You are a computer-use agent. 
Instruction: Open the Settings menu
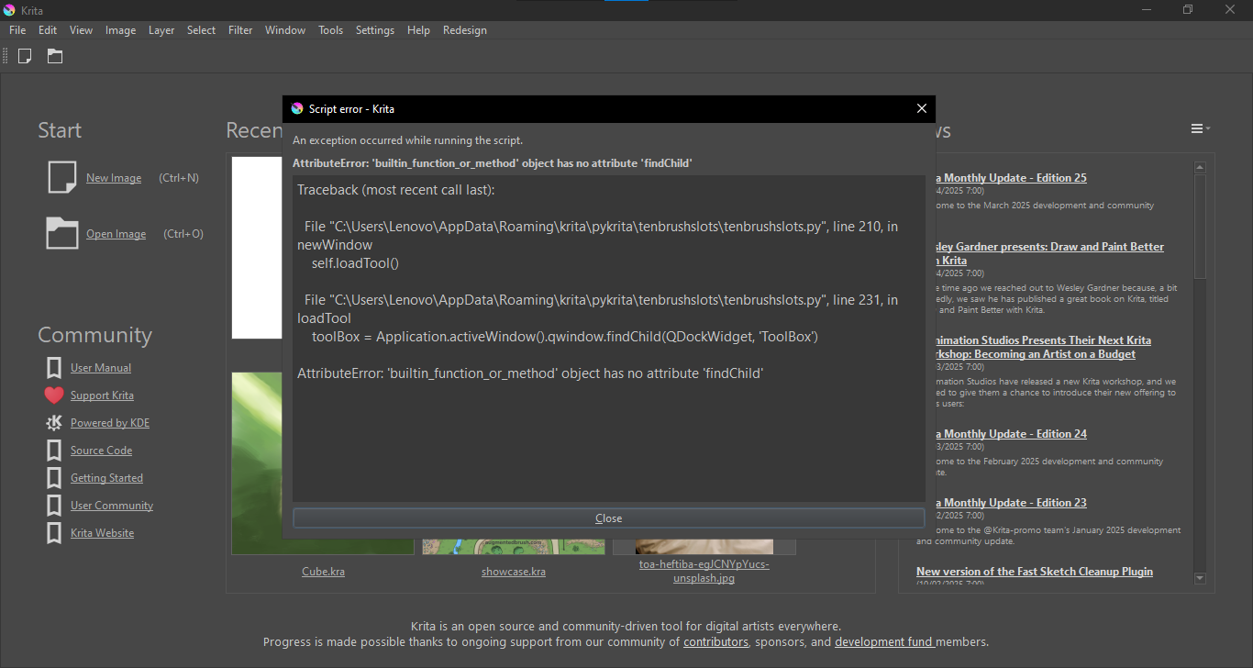pyautogui.click(x=375, y=30)
